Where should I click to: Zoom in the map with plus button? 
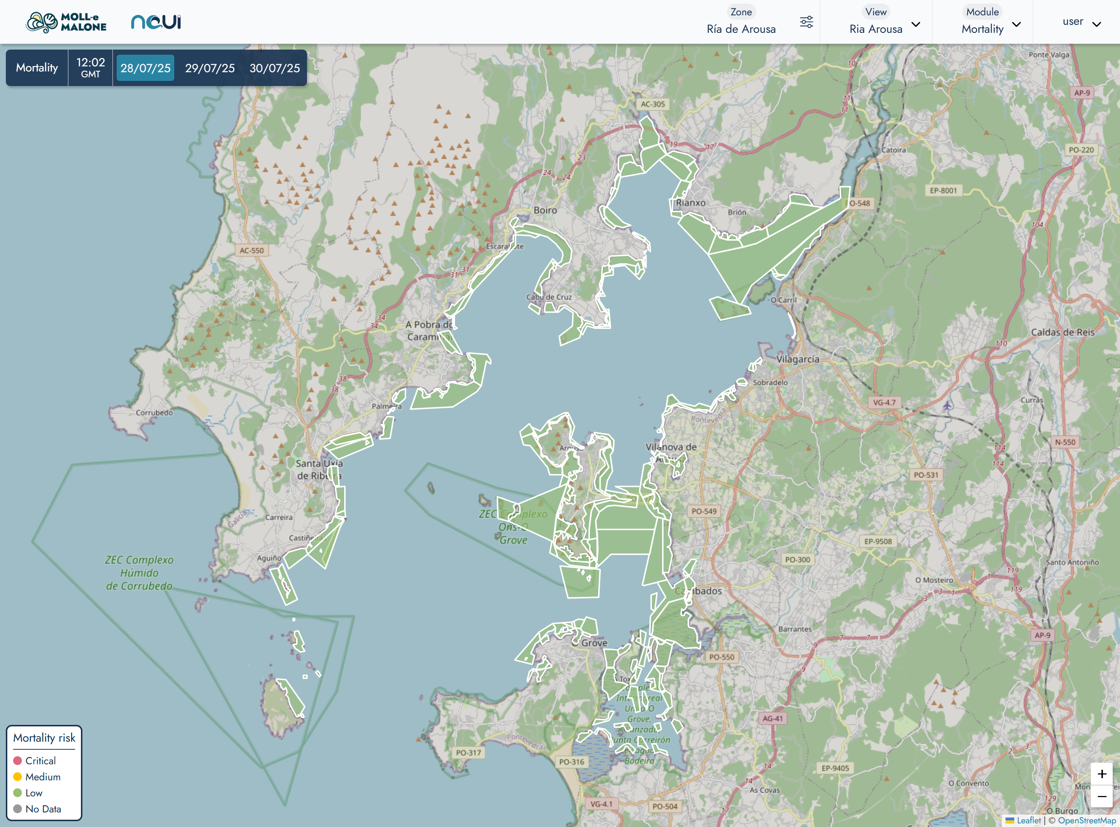(x=1101, y=774)
